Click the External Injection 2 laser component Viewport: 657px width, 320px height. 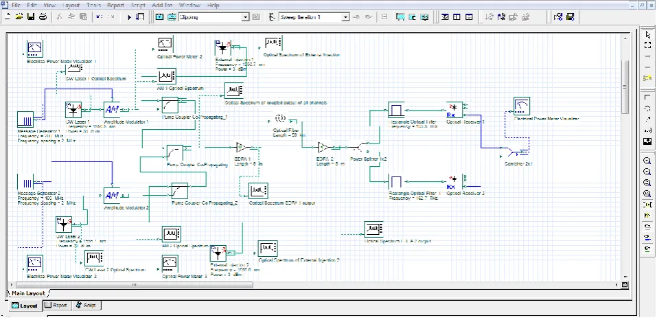point(218,254)
